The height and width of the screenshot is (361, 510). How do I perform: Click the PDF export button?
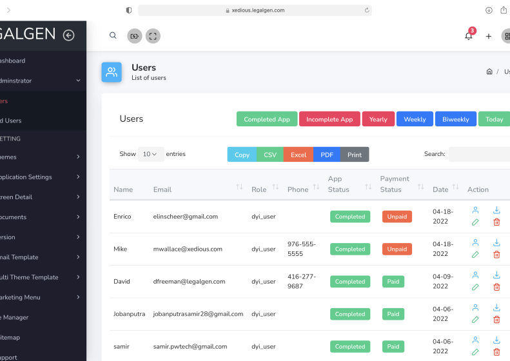coord(327,155)
